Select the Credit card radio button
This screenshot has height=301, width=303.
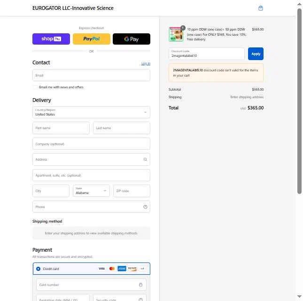(x=38, y=269)
